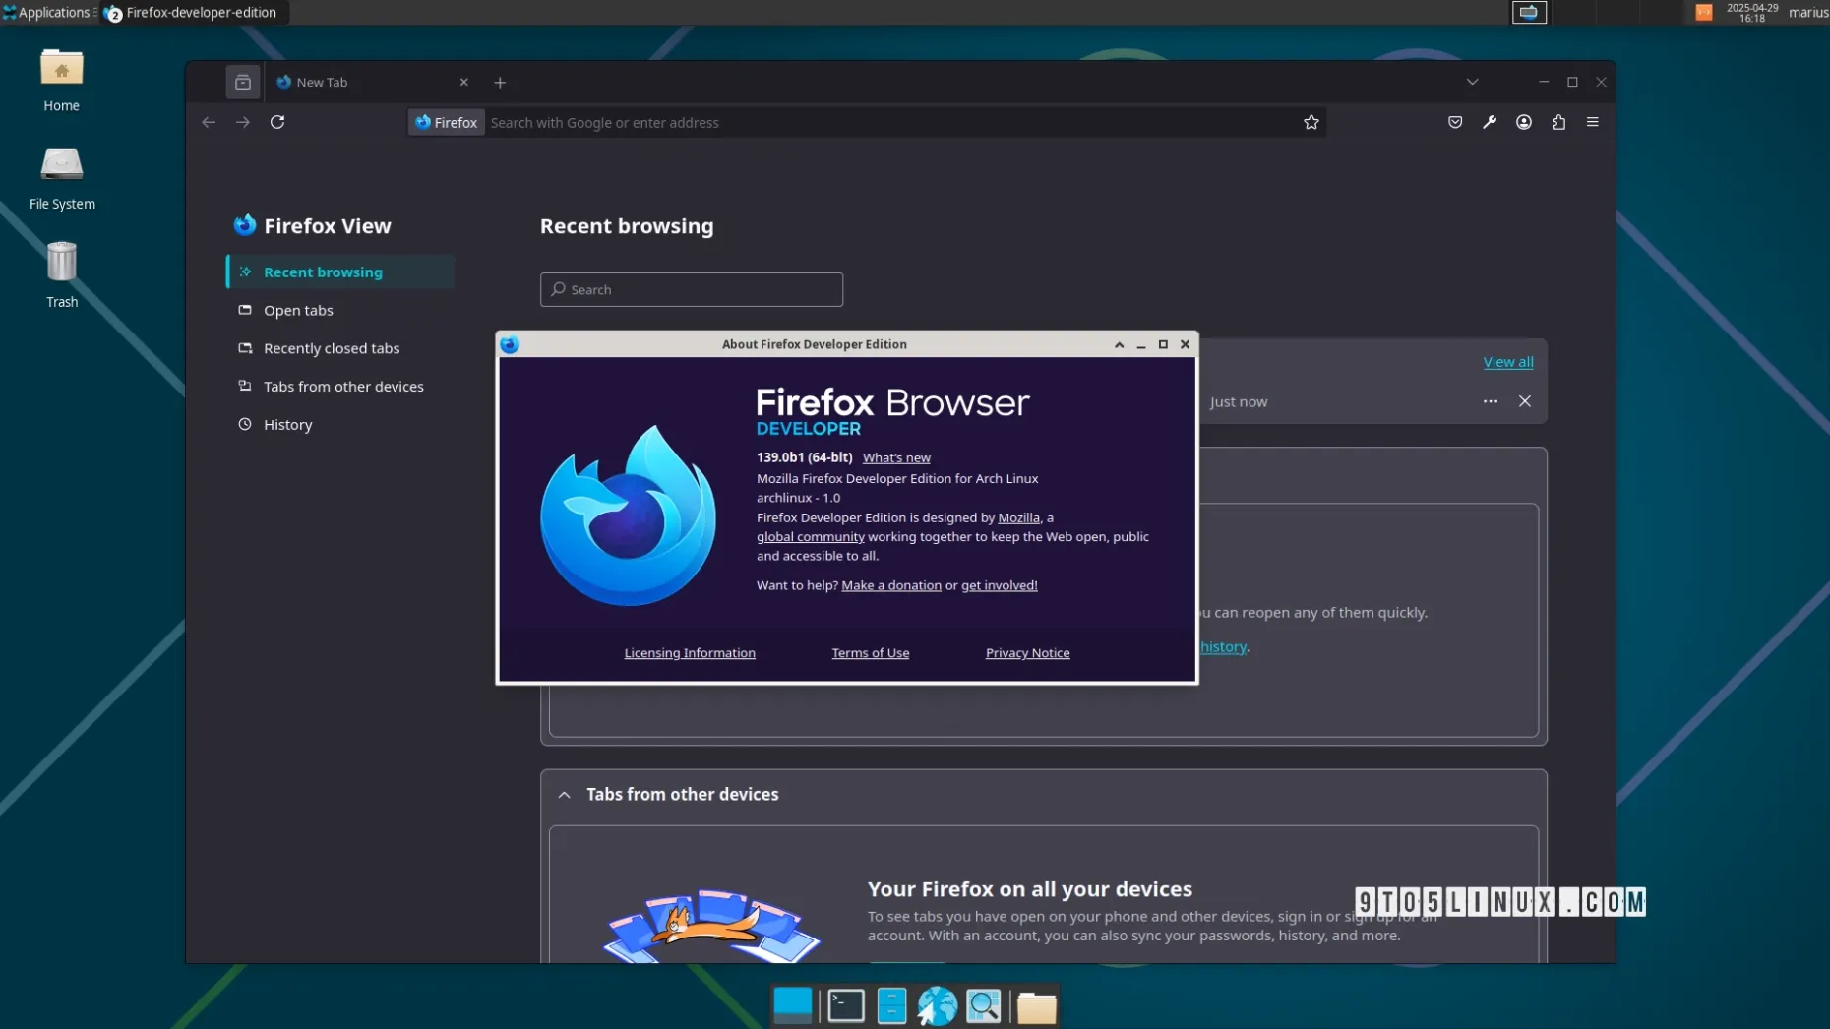Open Save to Pocket icon
This screenshot has width=1830, height=1029.
click(x=1455, y=122)
